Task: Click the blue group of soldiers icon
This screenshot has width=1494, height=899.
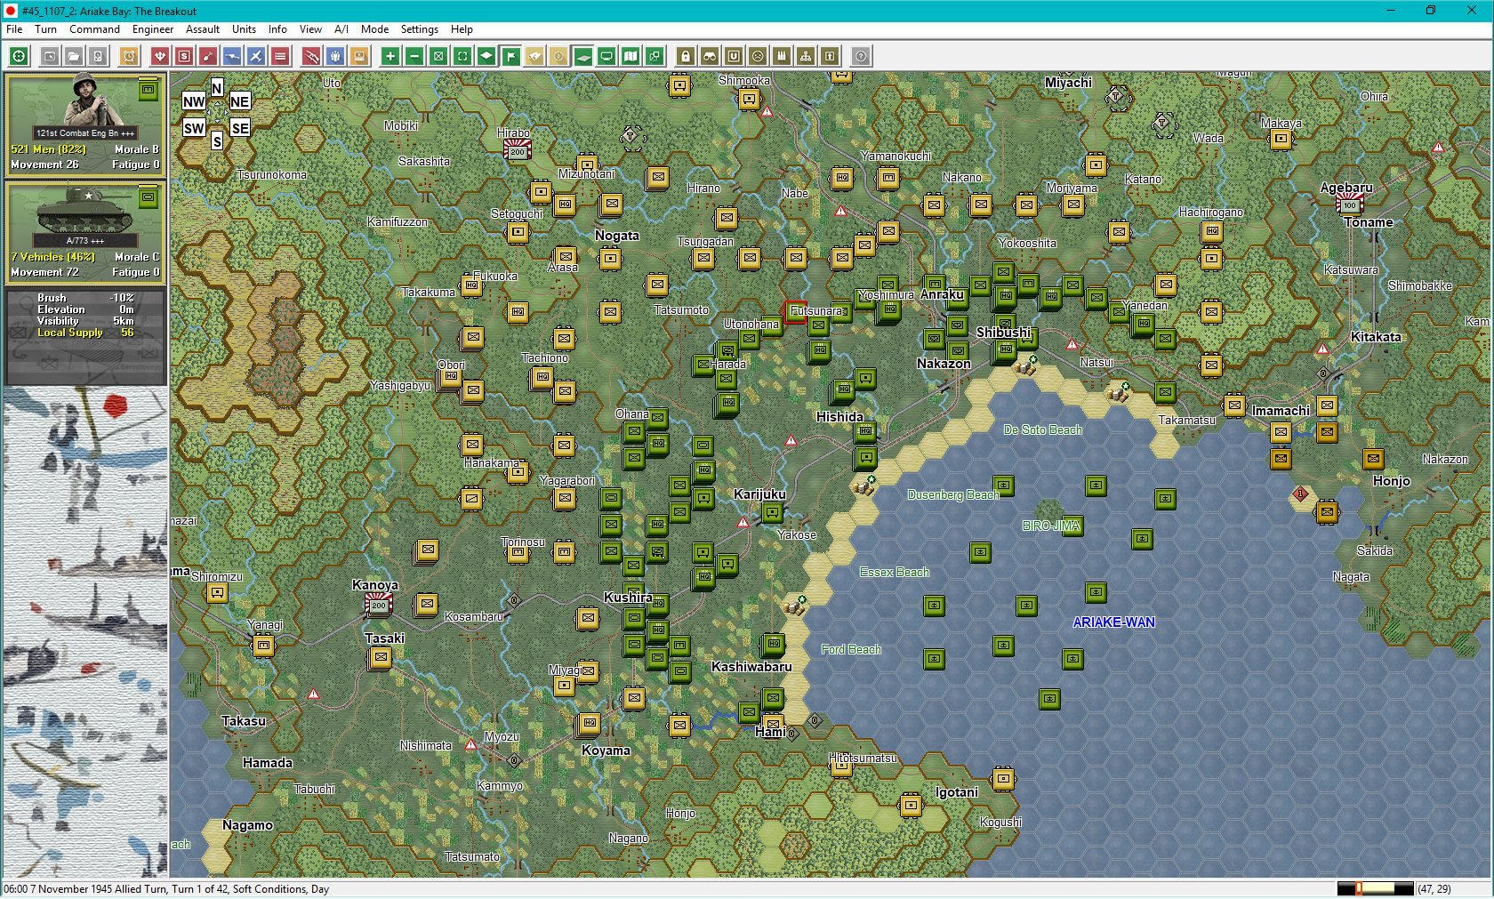Action: 335,57
